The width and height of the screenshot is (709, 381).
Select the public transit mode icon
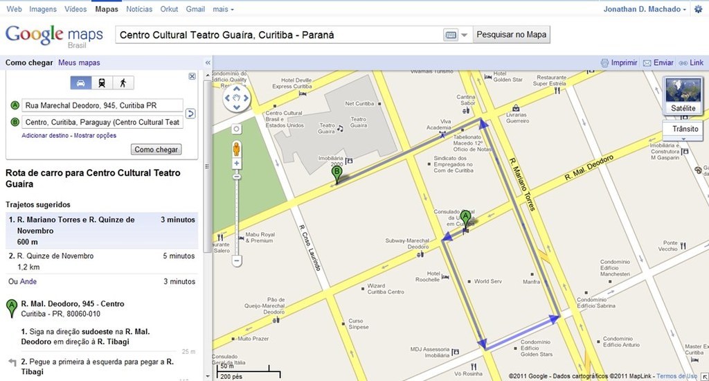coord(102,83)
